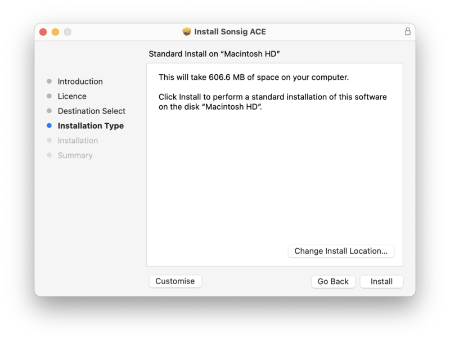Click the package icon beside installer title

point(187,32)
